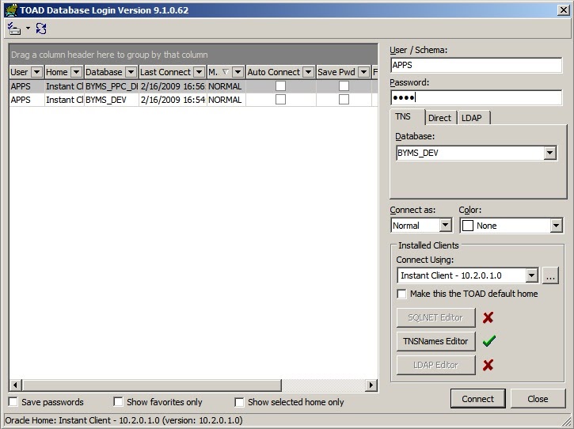
Task: Open the Save Pwd column filter dropdown
Action: (363, 72)
